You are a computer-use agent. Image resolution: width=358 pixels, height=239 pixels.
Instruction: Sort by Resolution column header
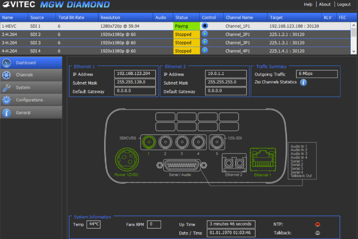126,17
